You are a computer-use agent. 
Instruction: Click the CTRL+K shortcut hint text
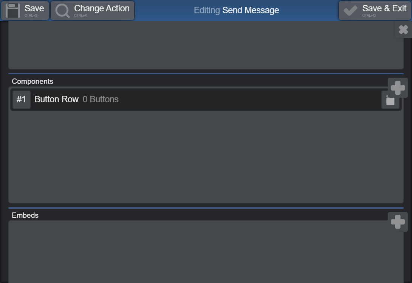click(81, 15)
